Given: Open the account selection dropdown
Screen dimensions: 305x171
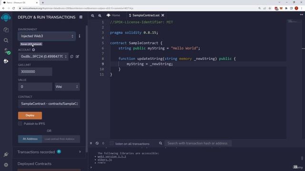Looking at the screenshot, I should click(43, 57).
